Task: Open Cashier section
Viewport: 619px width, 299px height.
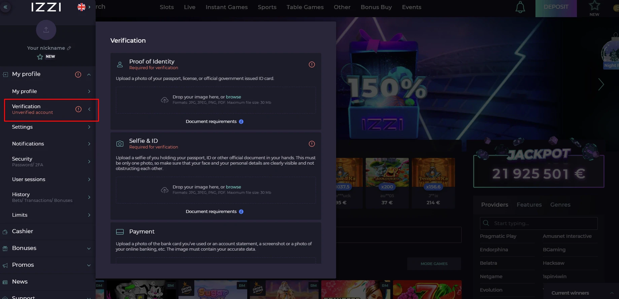Action: [x=48, y=231]
